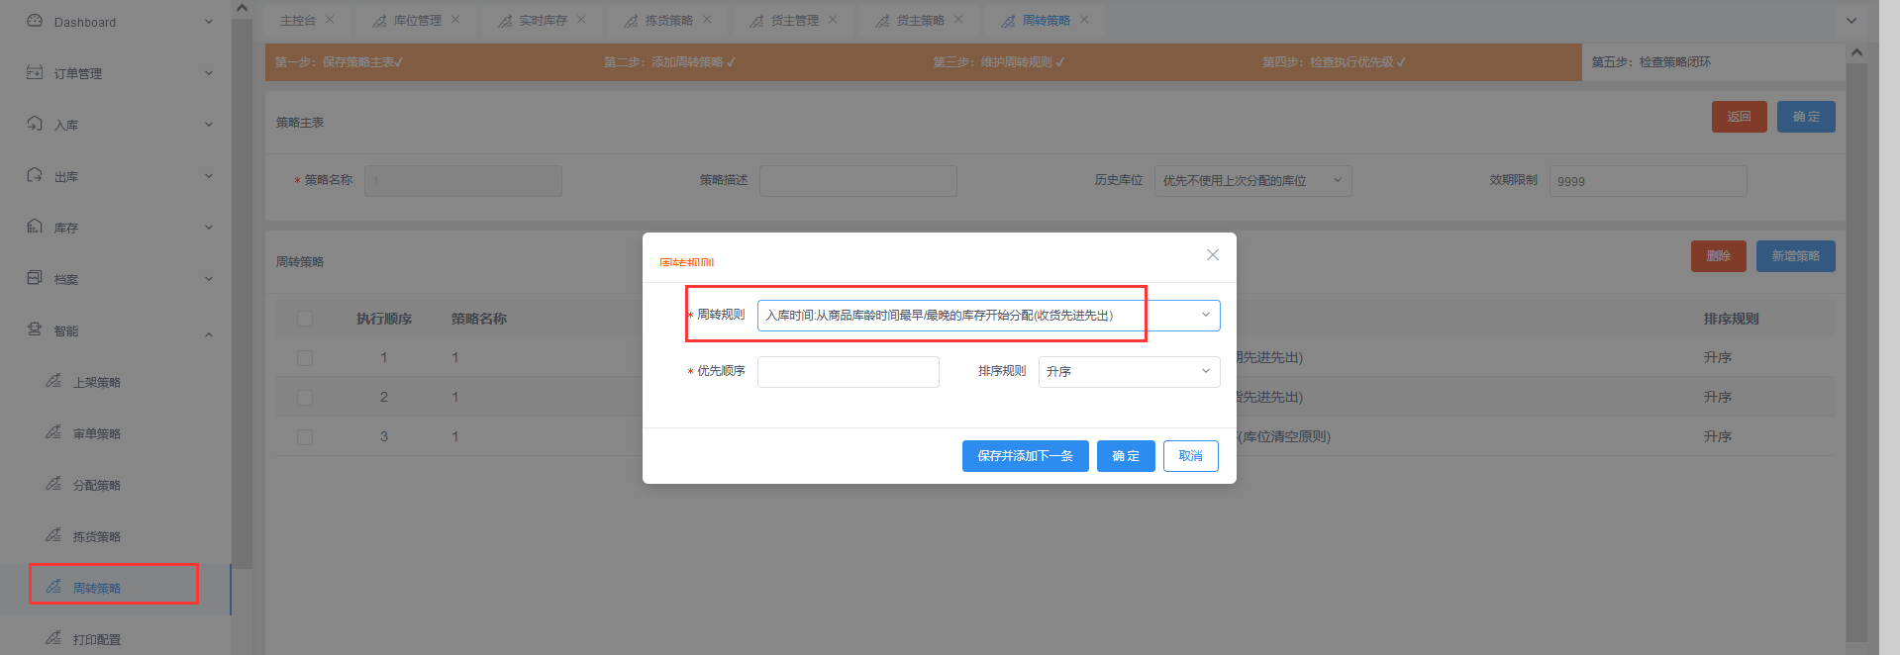Click the 返回 button
Image resolution: width=1900 pixels, height=655 pixels.
tap(1740, 117)
